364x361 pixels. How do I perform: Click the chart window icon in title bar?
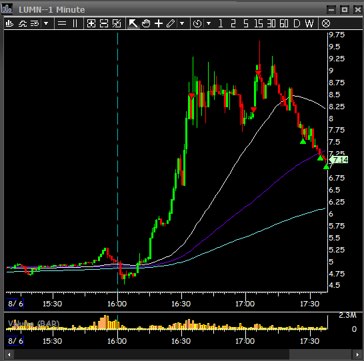pos(7,9)
